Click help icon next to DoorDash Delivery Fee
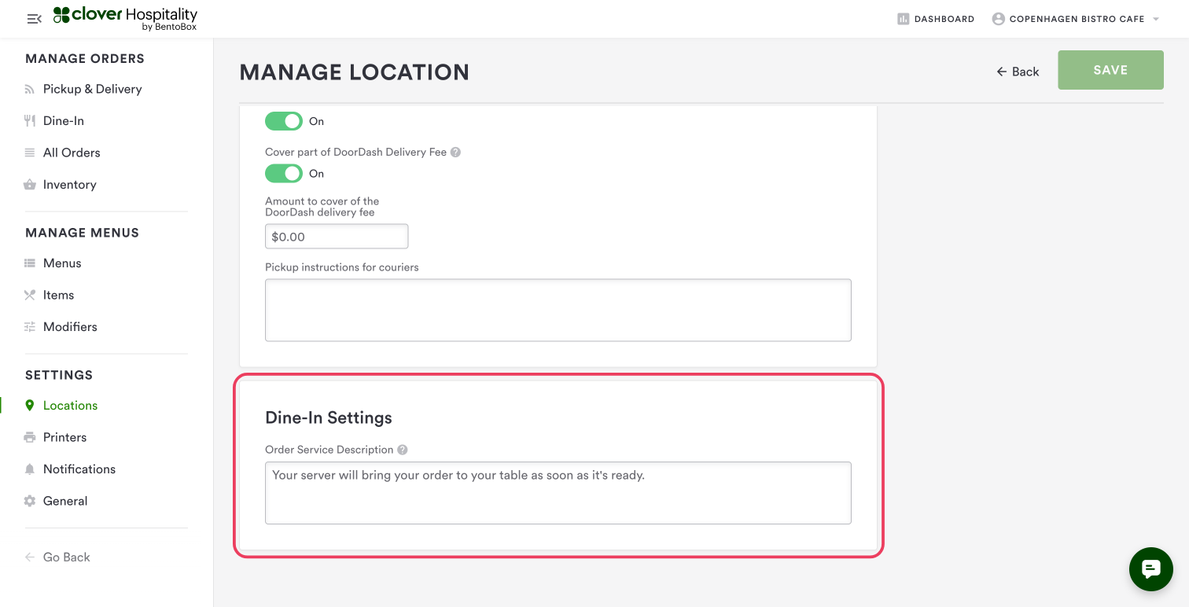 point(455,153)
